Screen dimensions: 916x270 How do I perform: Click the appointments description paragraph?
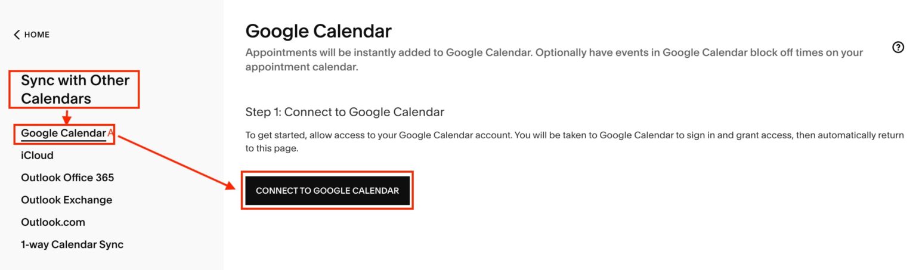point(554,60)
